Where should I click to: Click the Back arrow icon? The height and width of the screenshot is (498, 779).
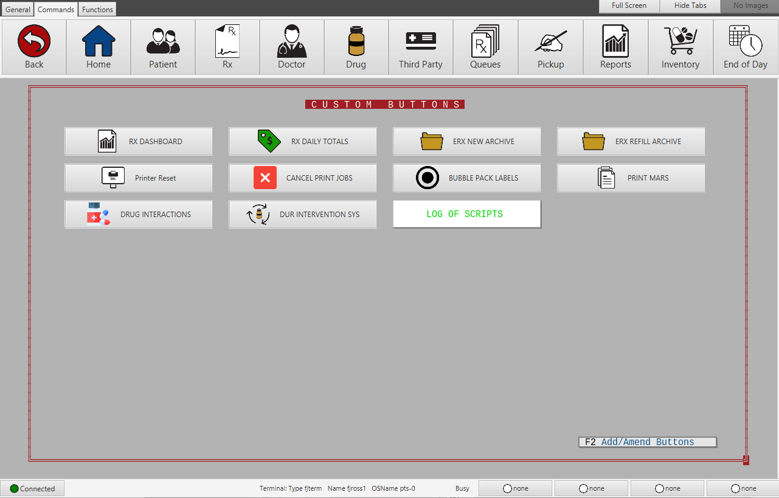point(34,41)
